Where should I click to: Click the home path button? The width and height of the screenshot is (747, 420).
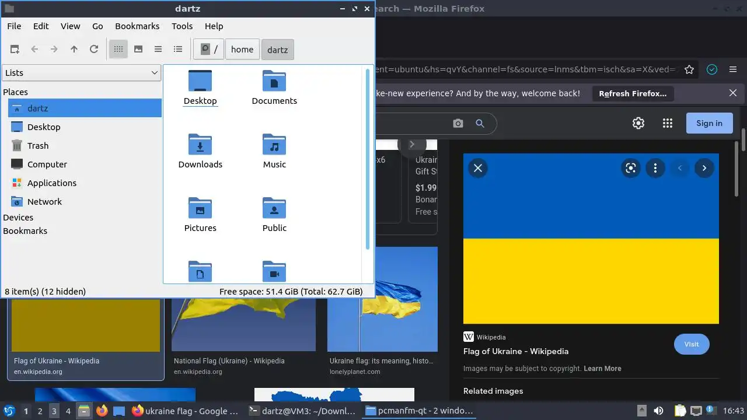coord(242,50)
